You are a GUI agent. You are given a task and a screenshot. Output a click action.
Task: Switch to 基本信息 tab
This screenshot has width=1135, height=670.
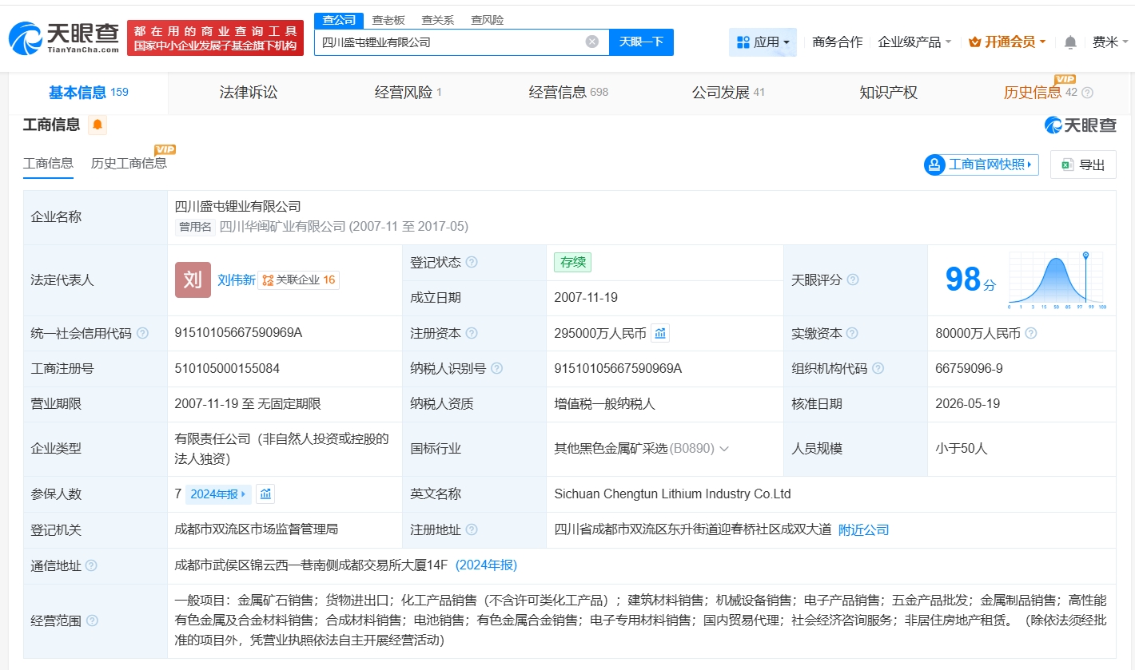(x=88, y=93)
